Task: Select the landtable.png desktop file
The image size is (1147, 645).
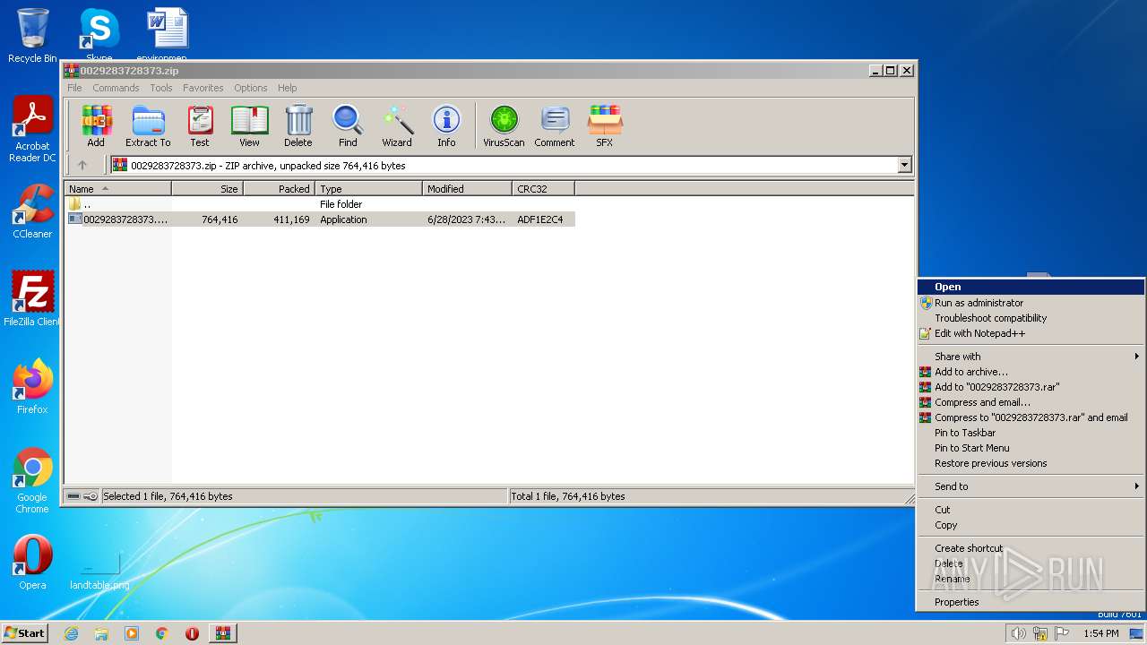Action: [99, 571]
